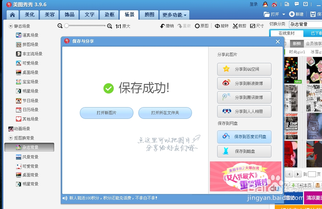Open the 裁剪 crop tool

[240, 26]
